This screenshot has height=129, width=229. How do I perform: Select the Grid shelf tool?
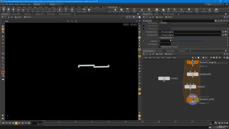[x=23, y=10]
